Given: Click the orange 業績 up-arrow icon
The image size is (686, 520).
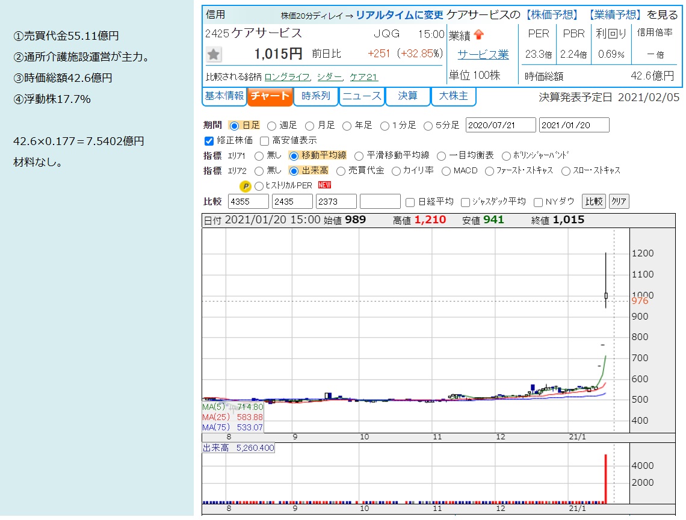Looking at the screenshot, I should pos(478,34).
